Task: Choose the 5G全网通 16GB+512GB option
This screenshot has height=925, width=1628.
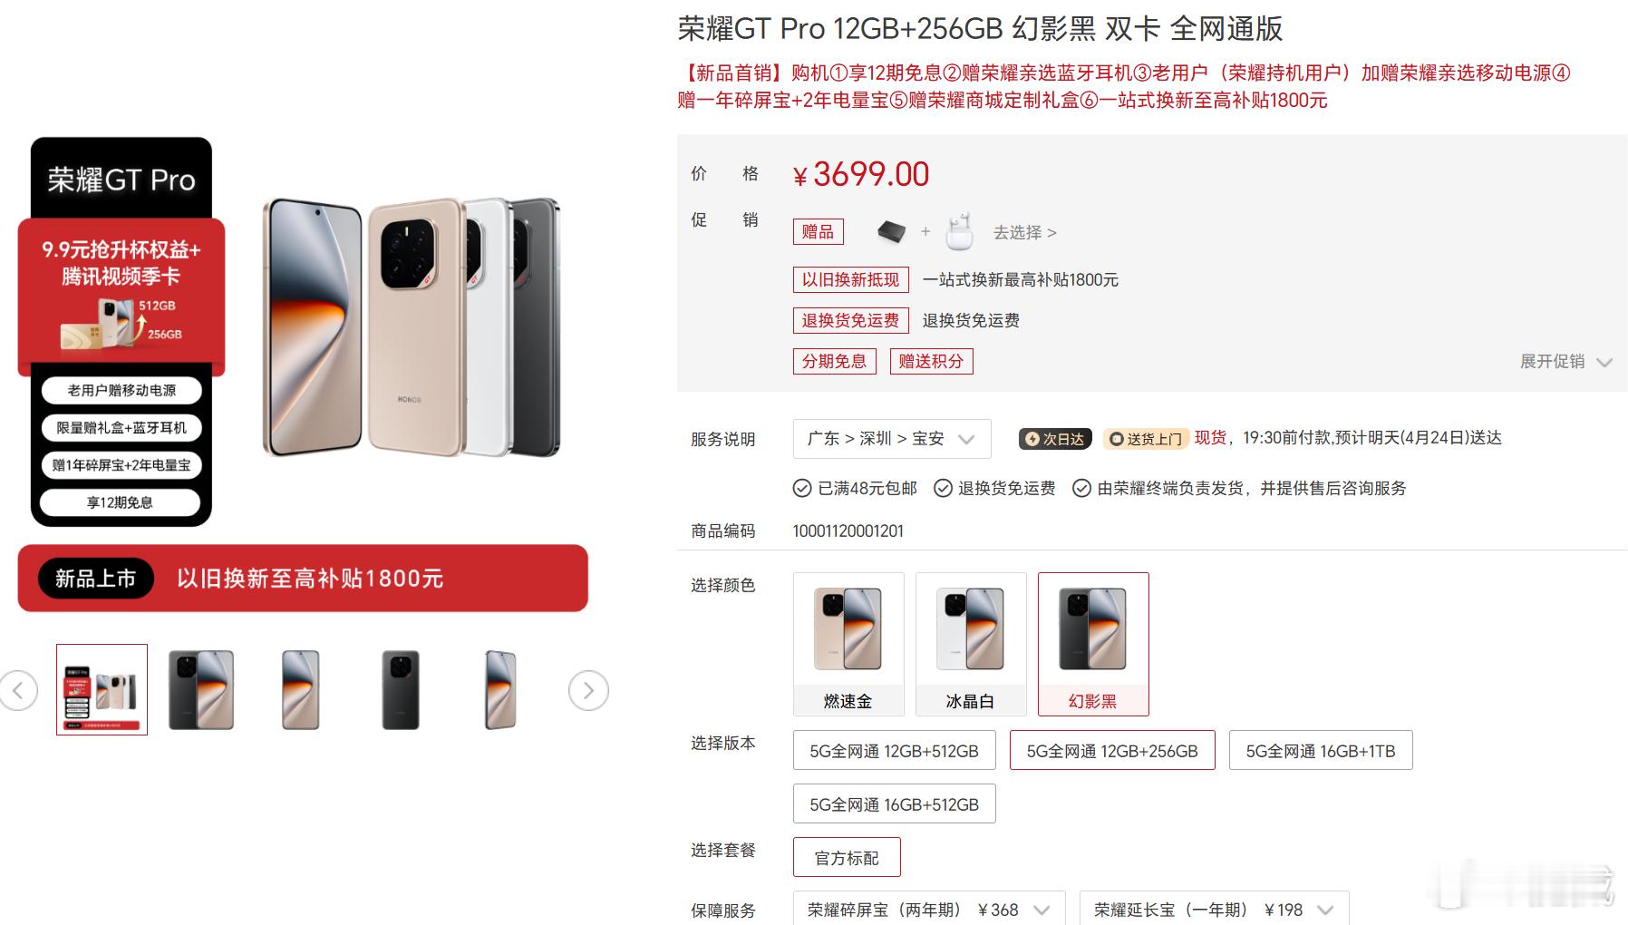Action: pyautogui.click(x=894, y=804)
